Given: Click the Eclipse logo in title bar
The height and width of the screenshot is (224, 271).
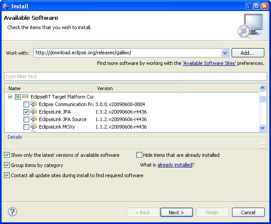Looking at the screenshot, I should point(6,6).
